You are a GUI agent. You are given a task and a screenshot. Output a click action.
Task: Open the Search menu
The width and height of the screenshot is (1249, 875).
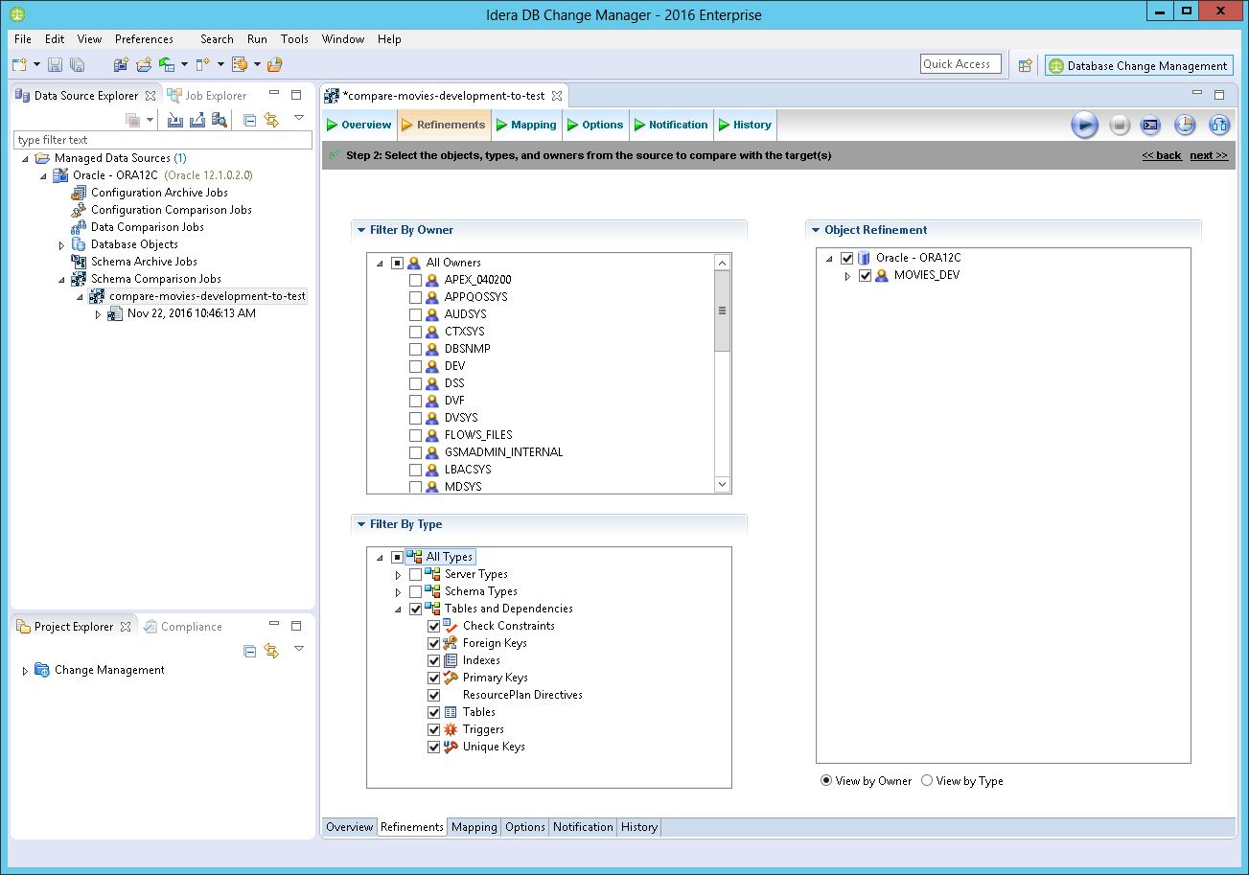[217, 39]
